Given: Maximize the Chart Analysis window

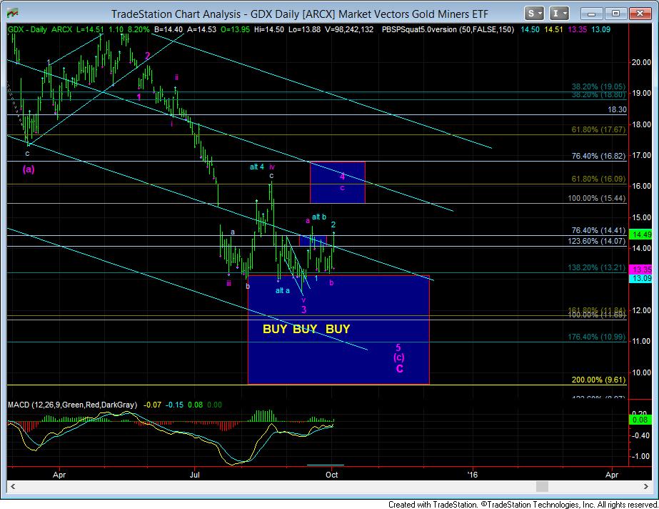Looking at the screenshot, I should pos(615,14).
